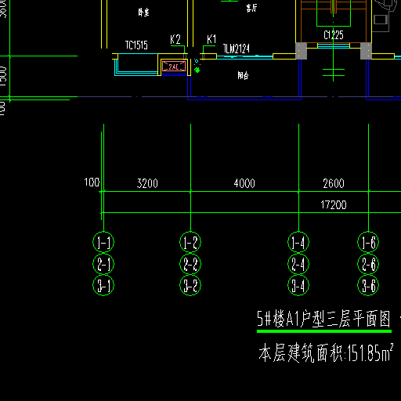Select the TLM2124 door label
Image resolution: width=401 pixels, height=401 pixels.
tap(237, 49)
